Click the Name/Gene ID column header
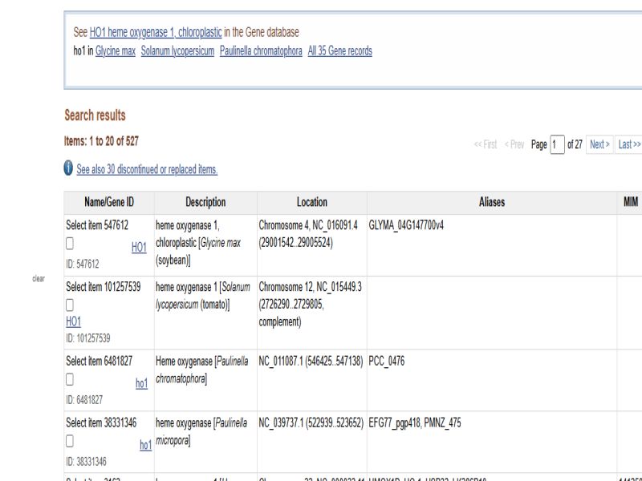Image resolution: width=642 pixels, height=481 pixels. (109, 202)
